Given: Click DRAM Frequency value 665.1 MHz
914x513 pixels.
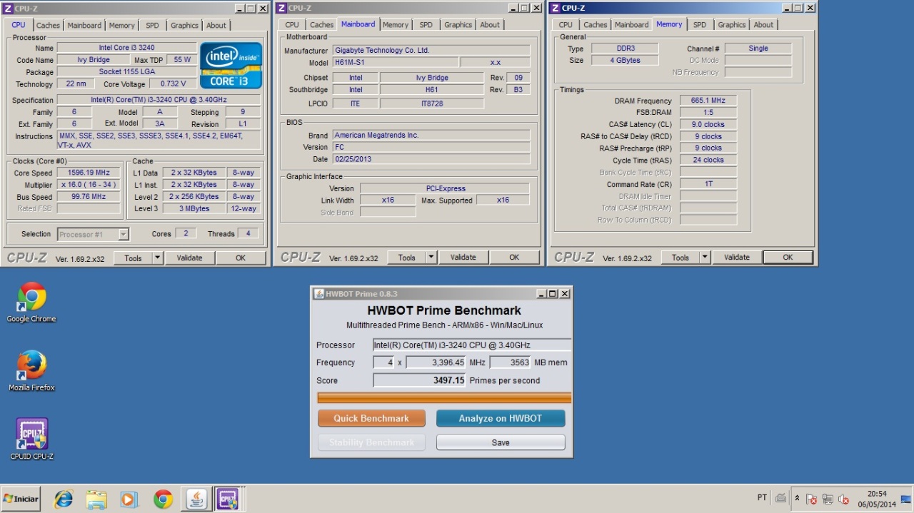Looking at the screenshot, I should pyautogui.click(x=708, y=101).
